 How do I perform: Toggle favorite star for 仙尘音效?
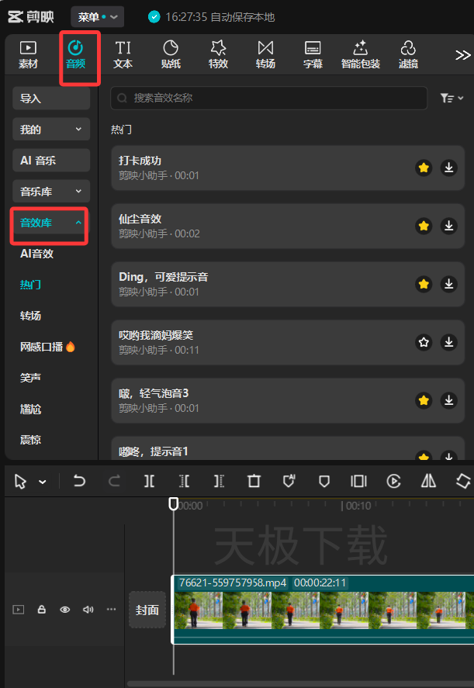coord(424,226)
